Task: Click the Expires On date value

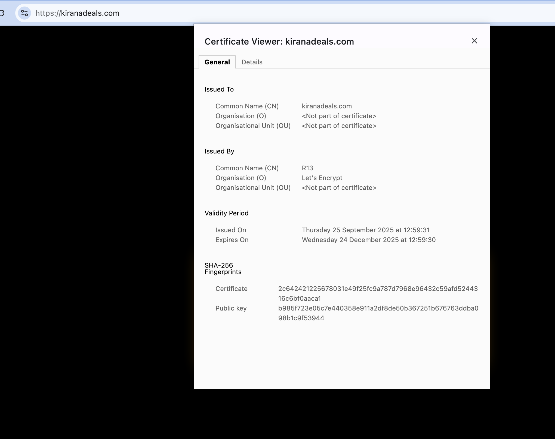Action: click(x=368, y=240)
